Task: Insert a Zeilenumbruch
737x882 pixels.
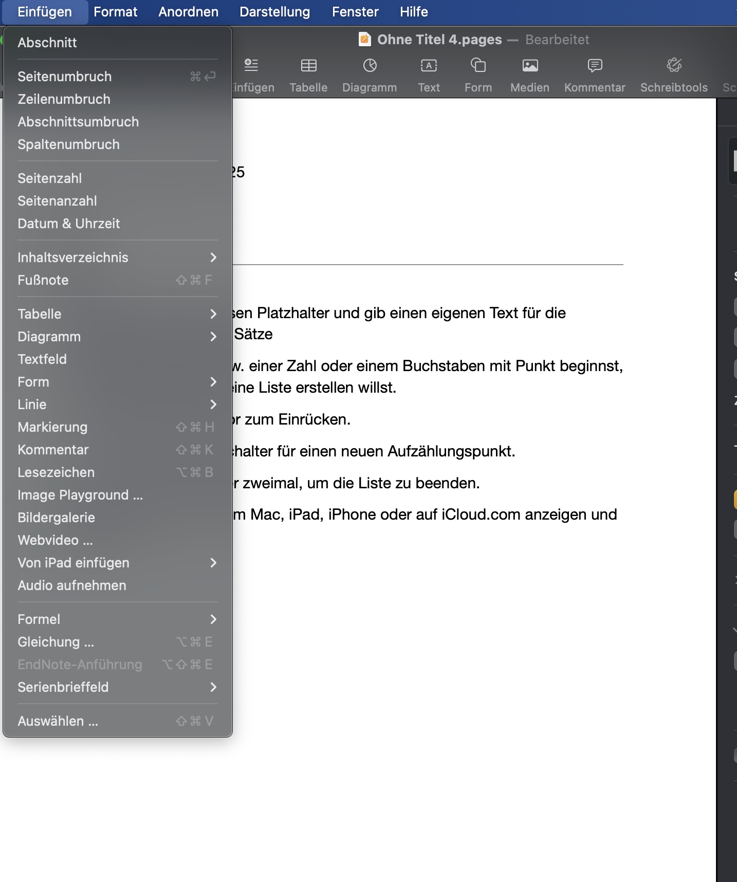Action: click(118, 99)
